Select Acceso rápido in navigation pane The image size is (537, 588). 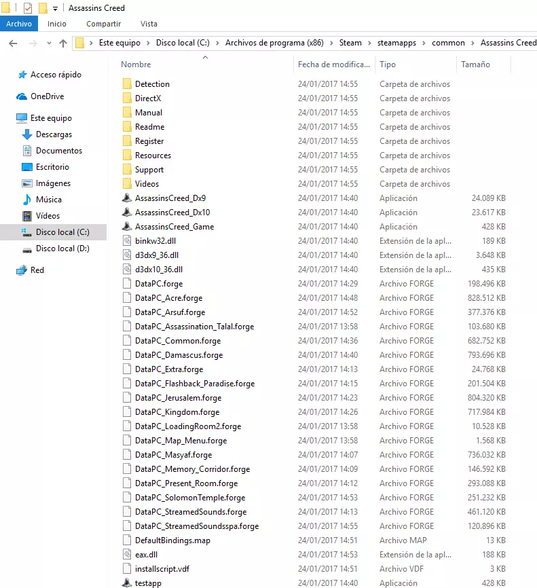[56, 75]
